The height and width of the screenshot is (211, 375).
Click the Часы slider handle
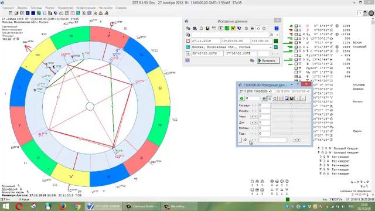[x=291, y=117]
